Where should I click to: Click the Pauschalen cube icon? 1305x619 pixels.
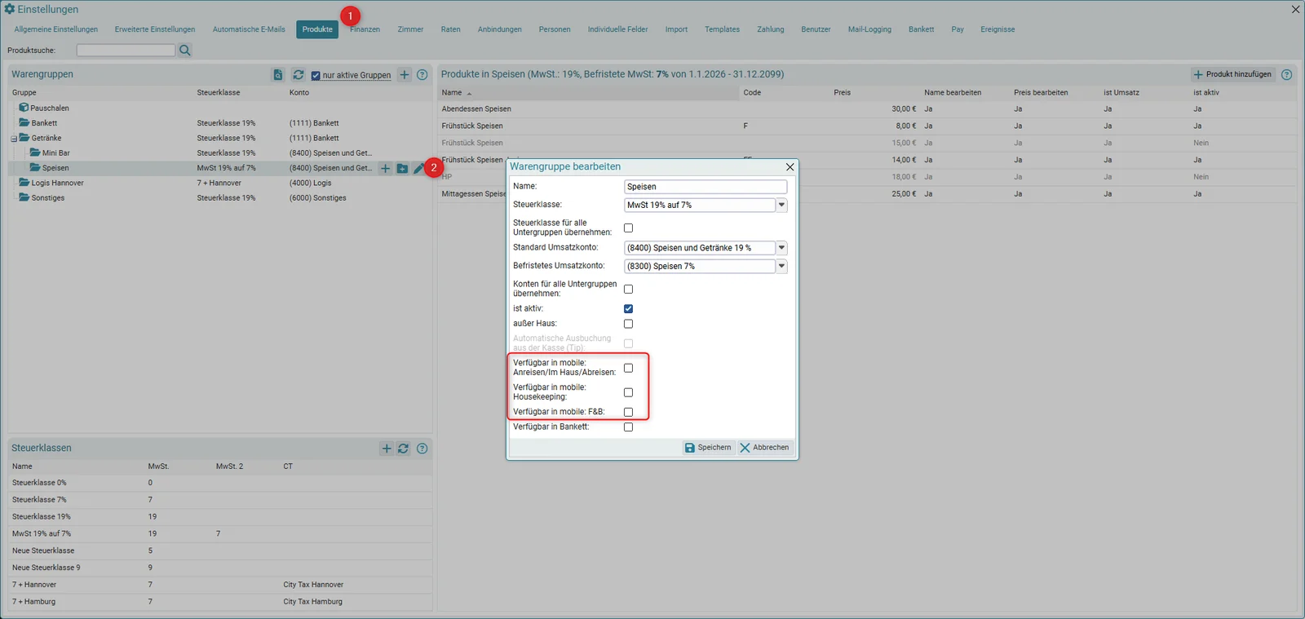tap(24, 108)
